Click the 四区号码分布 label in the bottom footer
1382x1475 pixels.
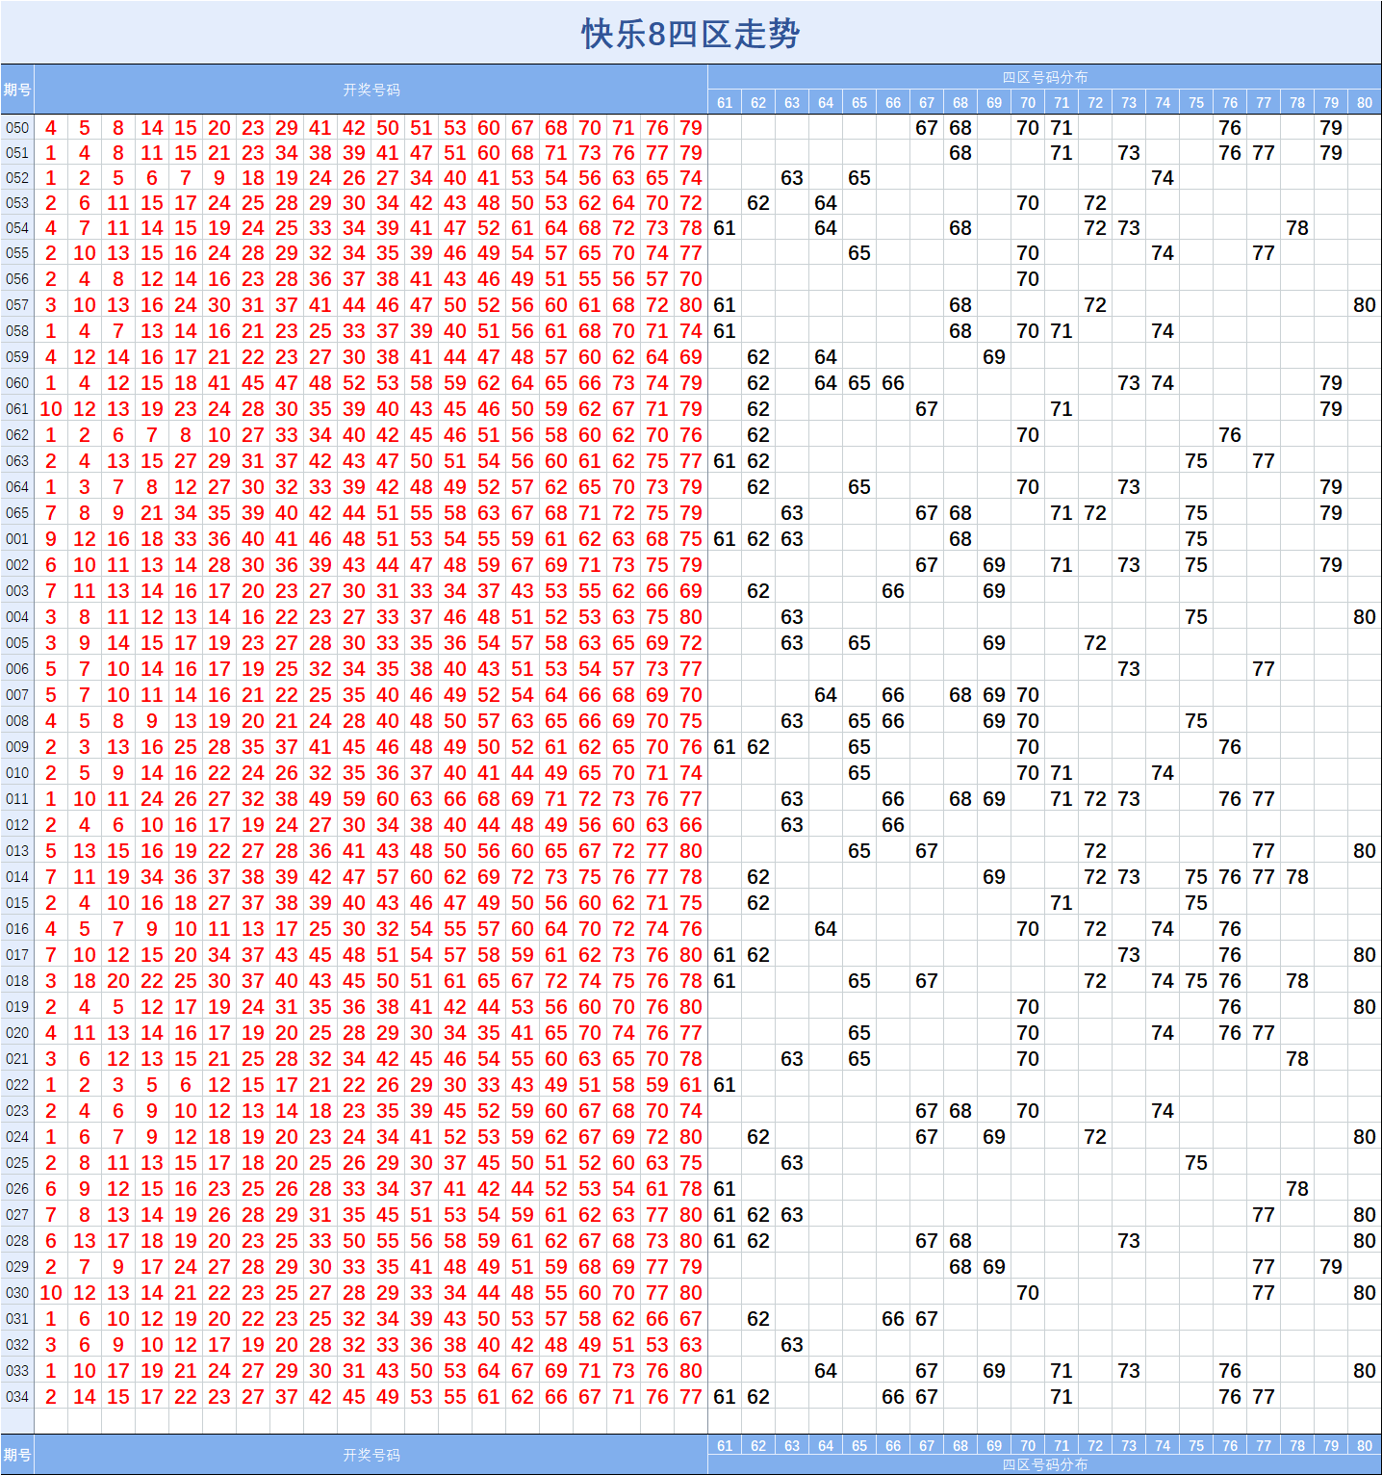1045,1464
